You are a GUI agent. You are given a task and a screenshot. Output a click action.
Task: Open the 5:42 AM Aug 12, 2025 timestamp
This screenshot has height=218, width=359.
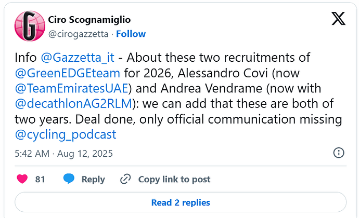(64, 154)
